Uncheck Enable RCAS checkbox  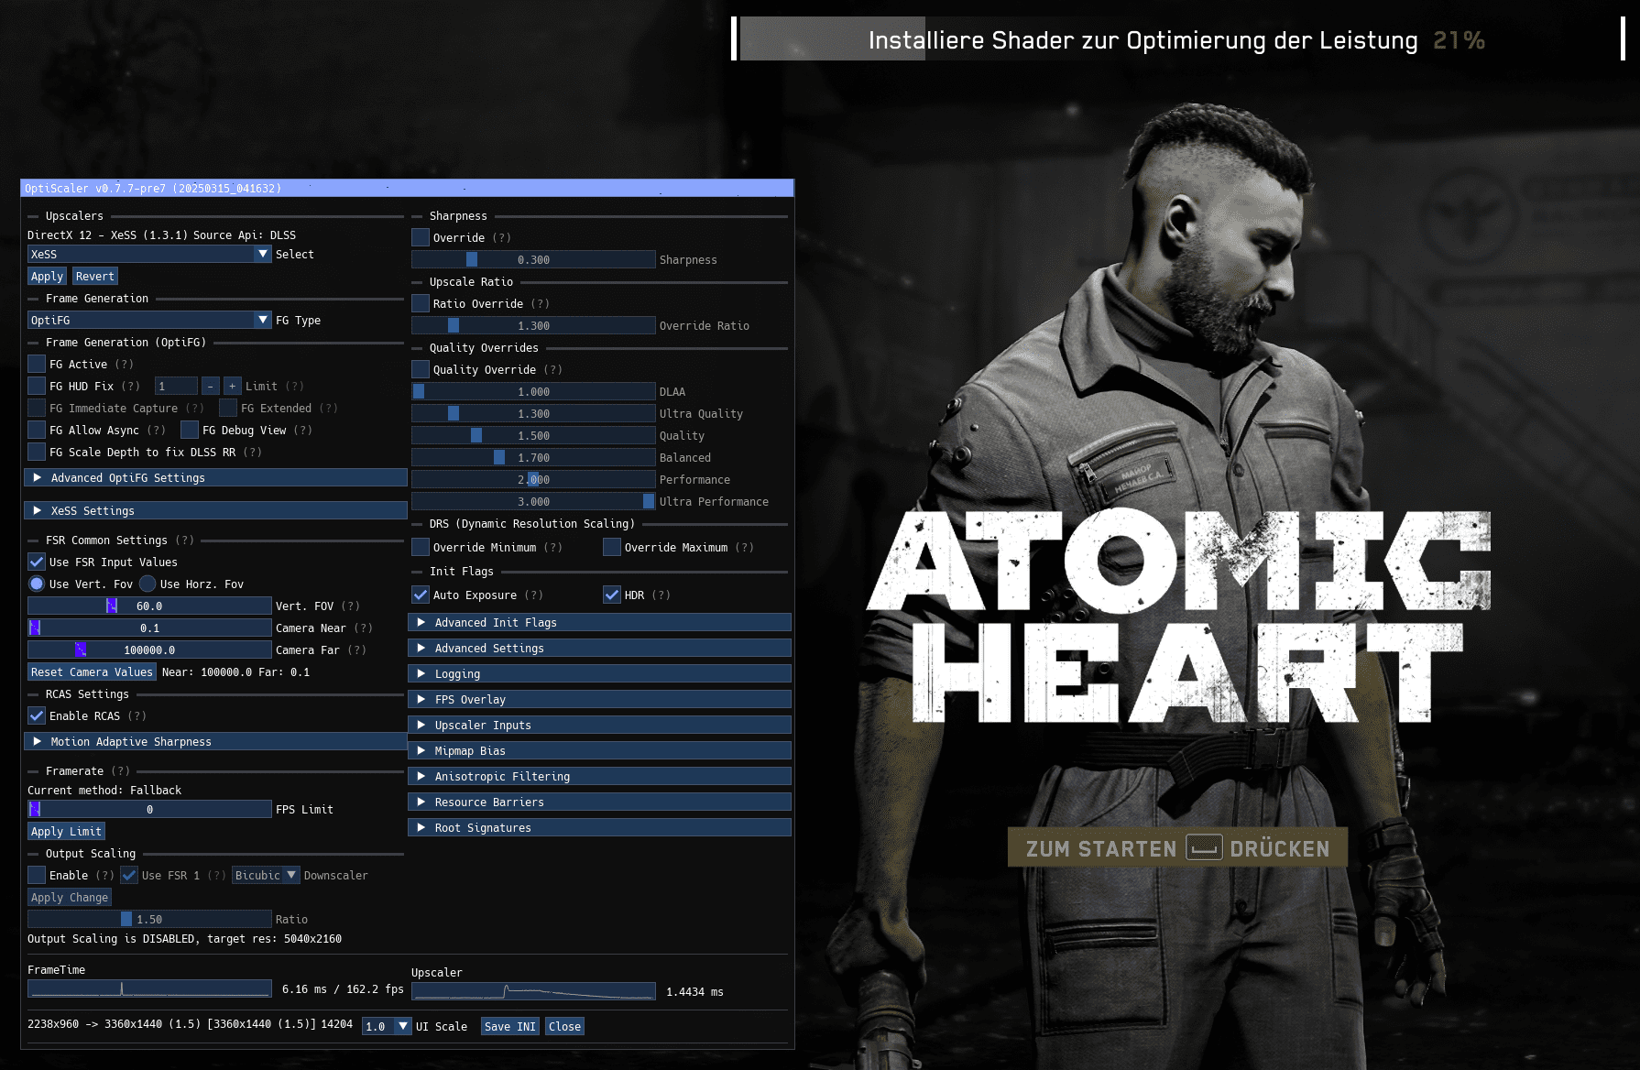(37, 716)
